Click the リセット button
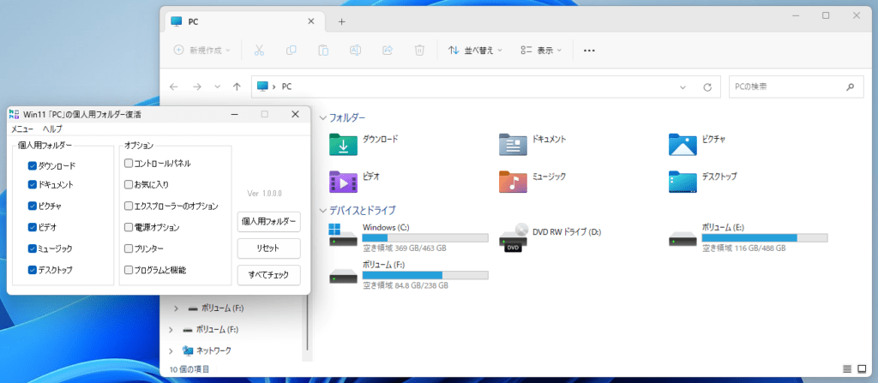Screen dimensions: 878x383 268,248
